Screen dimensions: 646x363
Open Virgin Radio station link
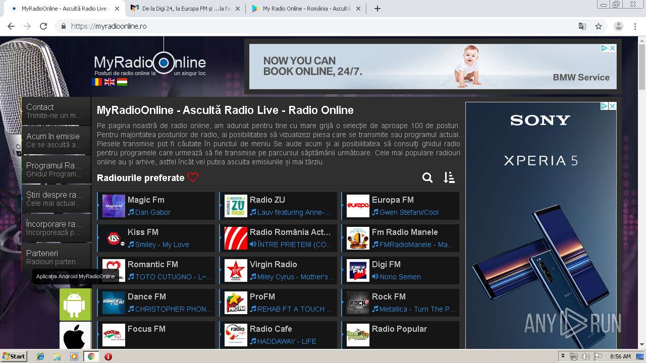pyautogui.click(x=273, y=264)
